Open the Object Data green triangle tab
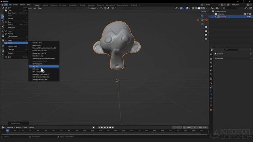Viewport: 253px width, 142px height. (211, 102)
